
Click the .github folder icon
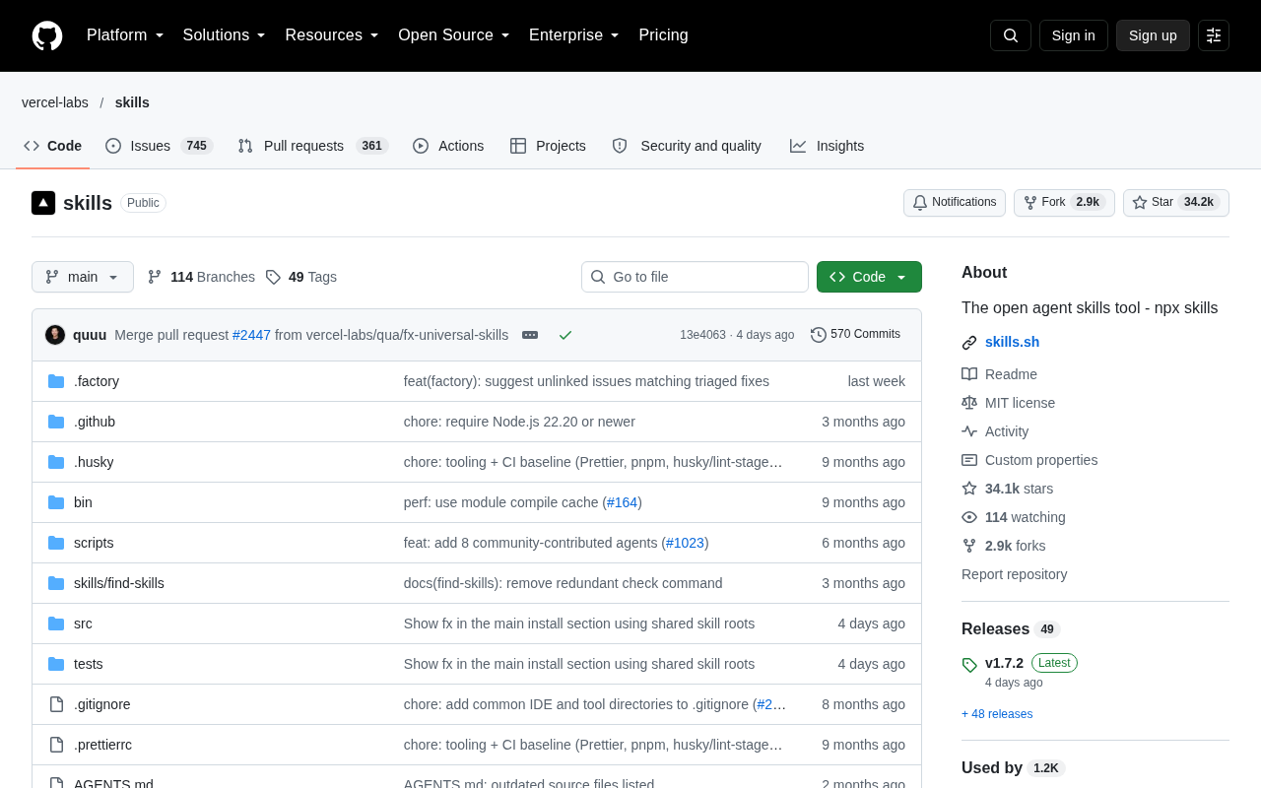click(x=56, y=422)
